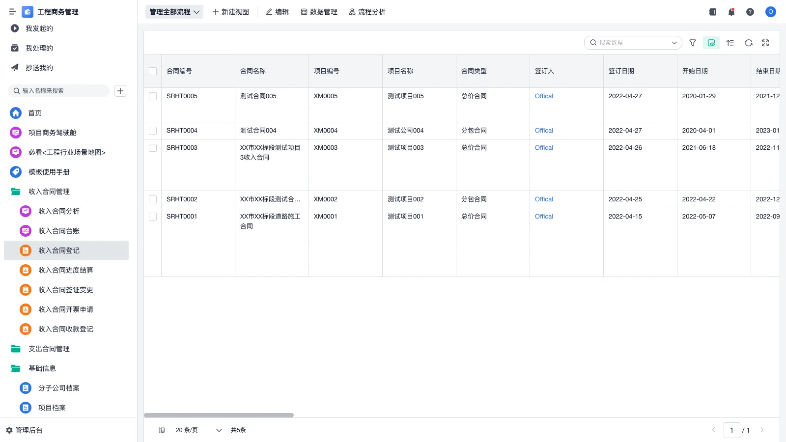Viewport: 786px width, 442px height.
Task: Open the Offical link in row SRHT0004
Action: click(544, 131)
